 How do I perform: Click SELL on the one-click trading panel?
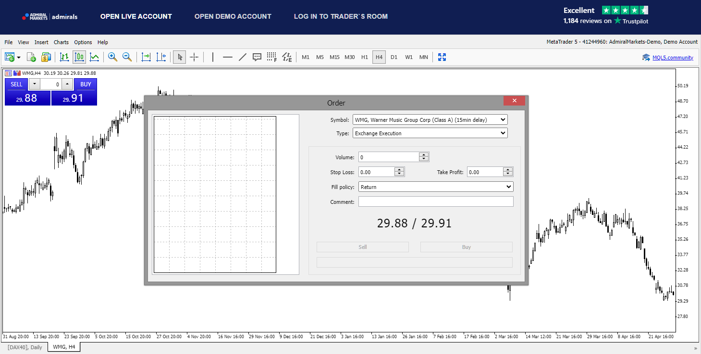(16, 84)
